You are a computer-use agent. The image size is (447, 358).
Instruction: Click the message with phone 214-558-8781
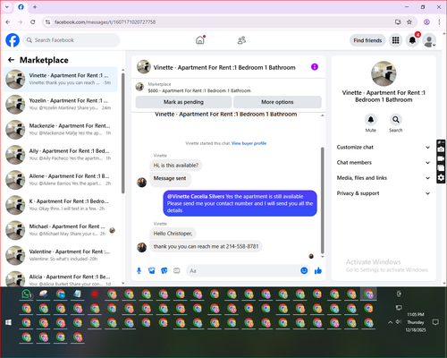(x=206, y=246)
